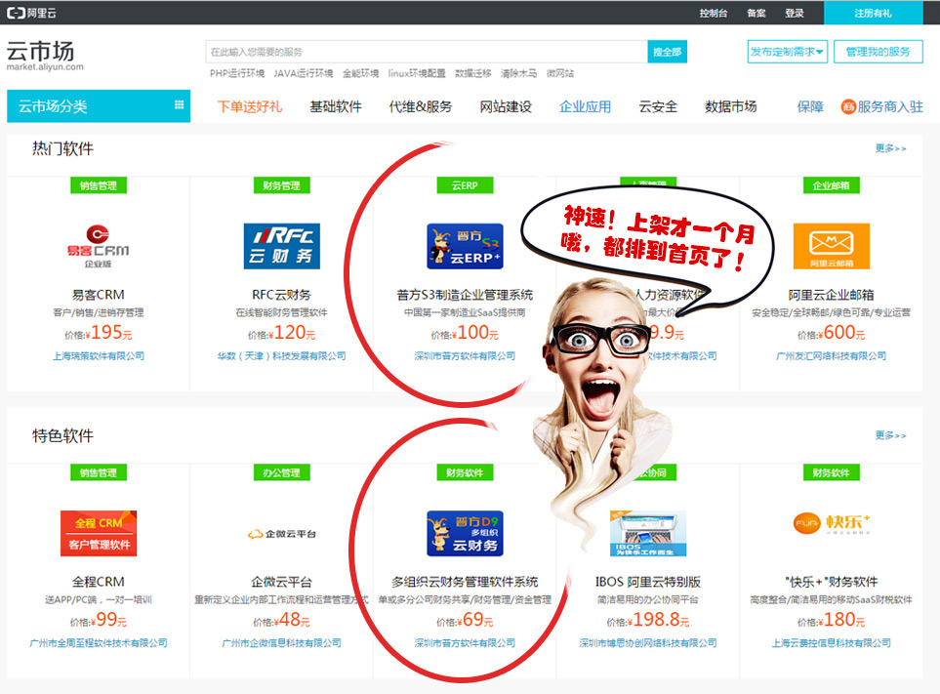The image size is (940, 694).
Task: Open the 网站建设 navigation tab
Action: 506,106
